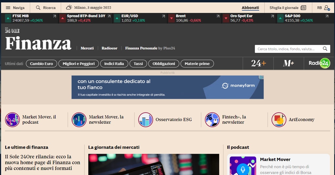The height and width of the screenshot is (175, 335).
Task: Open FTSE MIB external link arrow
Action: click(x=55, y=16)
